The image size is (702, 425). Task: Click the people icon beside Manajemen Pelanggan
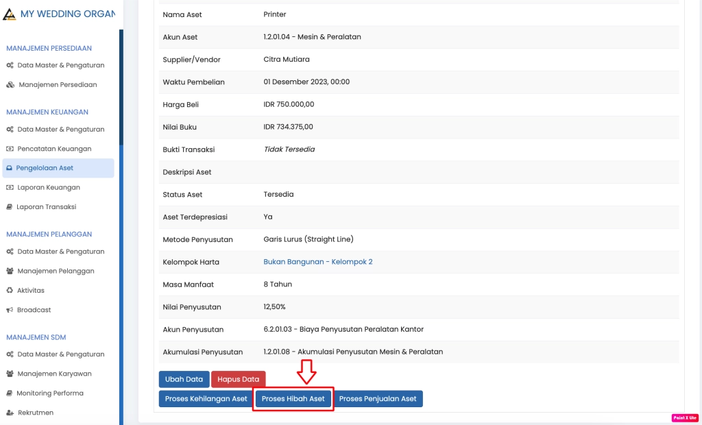point(10,271)
